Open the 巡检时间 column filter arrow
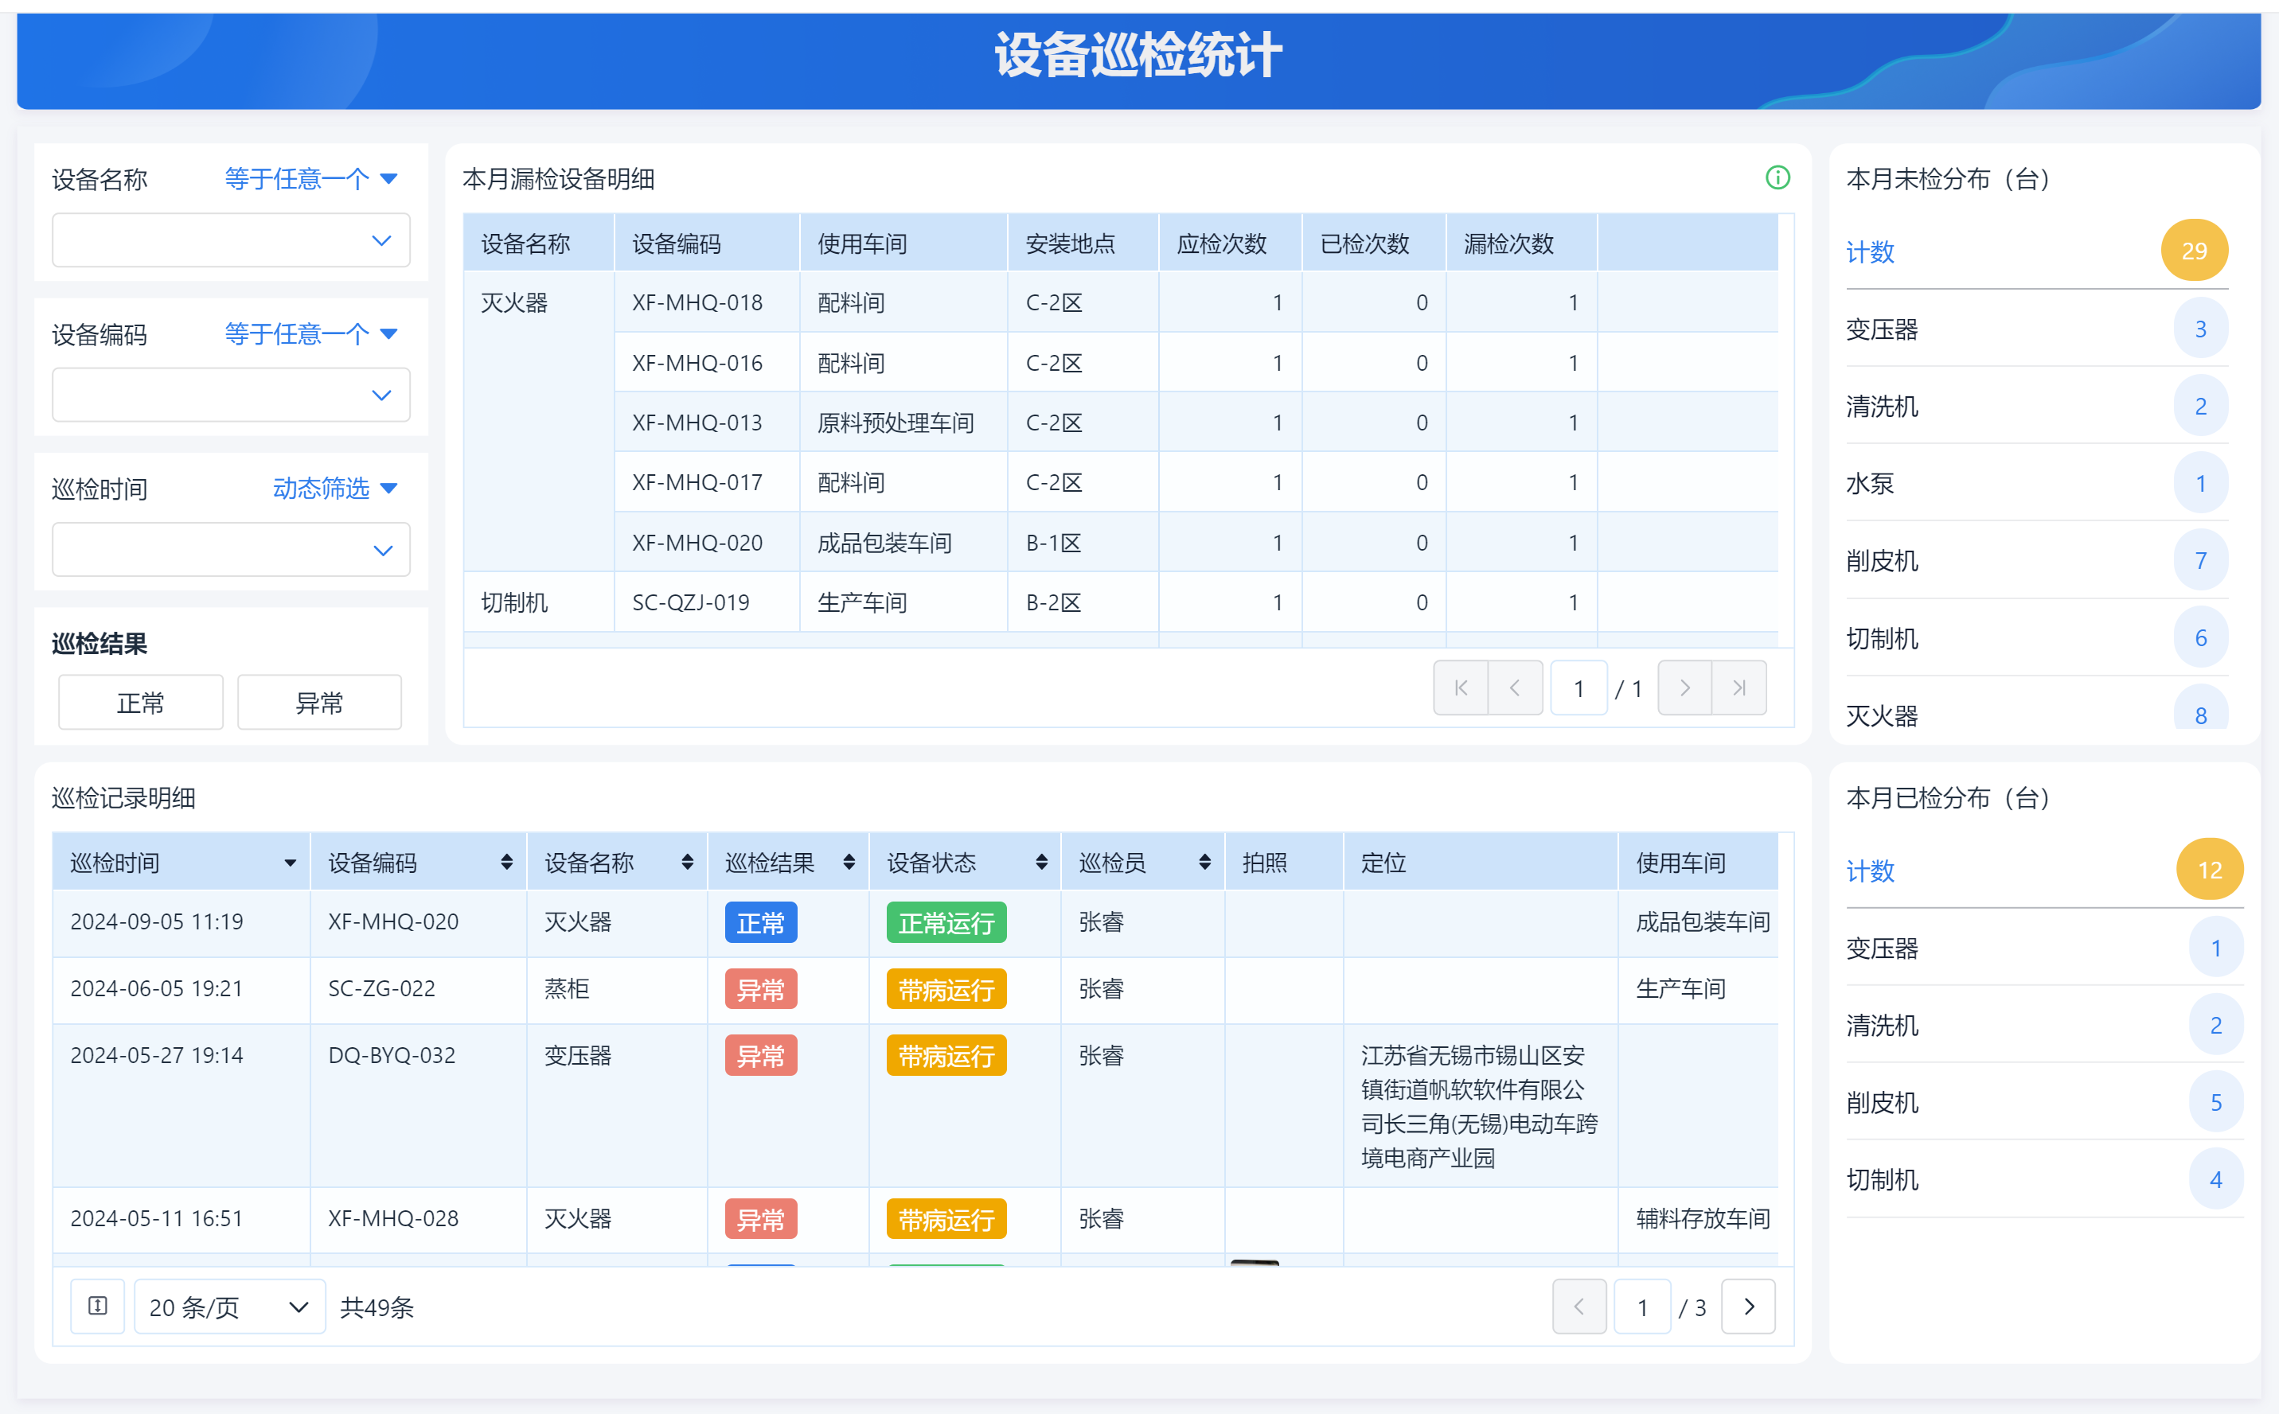Viewport: 2279px width, 1414px height. [290, 863]
